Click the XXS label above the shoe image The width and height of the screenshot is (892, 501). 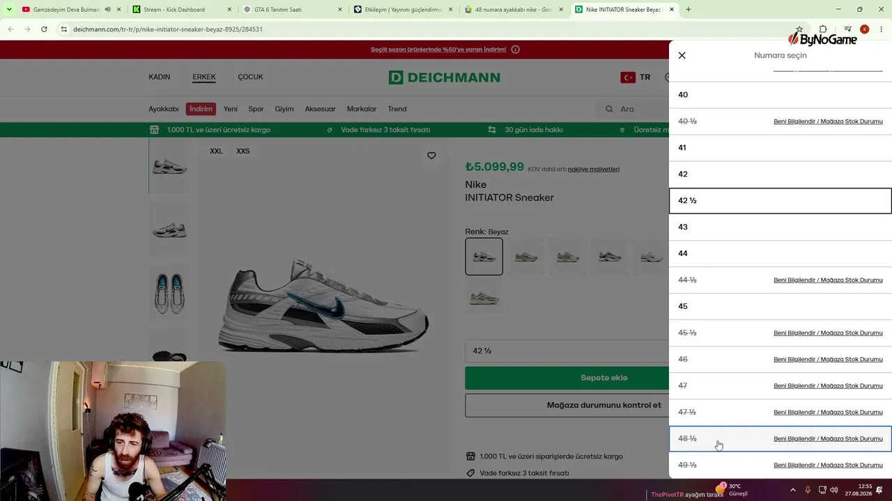(x=243, y=151)
